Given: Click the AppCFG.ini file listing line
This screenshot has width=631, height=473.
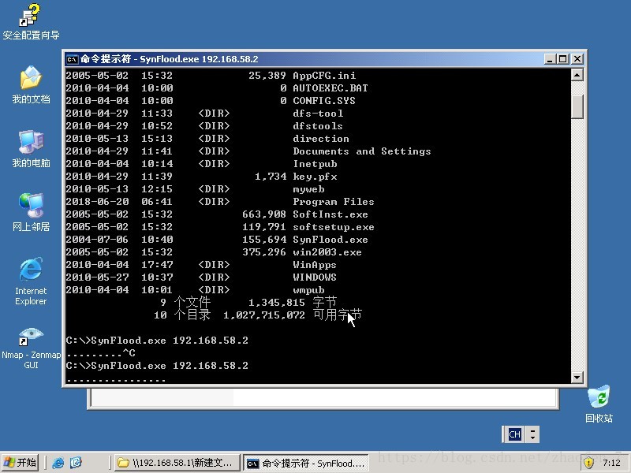Looking at the screenshot, I should click(x=211, y=76).
